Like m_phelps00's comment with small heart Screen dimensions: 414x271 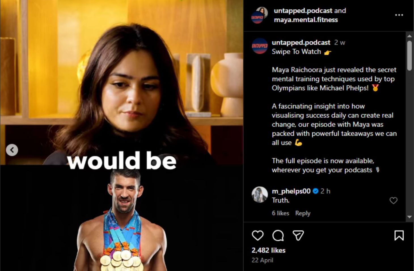point(393,200)
